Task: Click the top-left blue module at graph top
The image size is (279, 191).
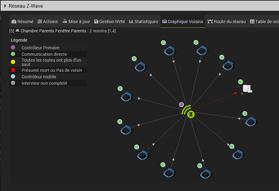Action: click(x=169, y=51)
